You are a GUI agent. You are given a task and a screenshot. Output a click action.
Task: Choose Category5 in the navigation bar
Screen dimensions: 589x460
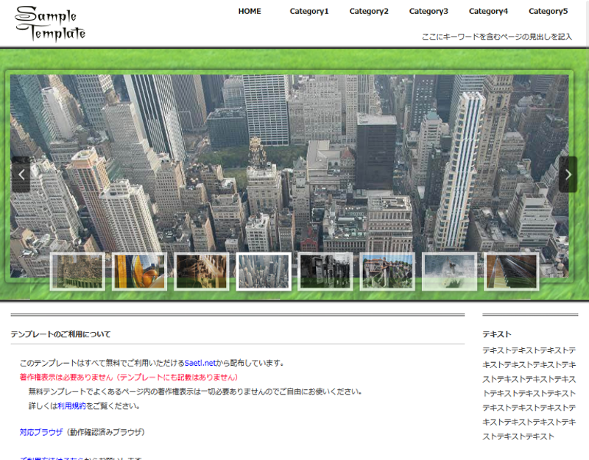[548, 11]
